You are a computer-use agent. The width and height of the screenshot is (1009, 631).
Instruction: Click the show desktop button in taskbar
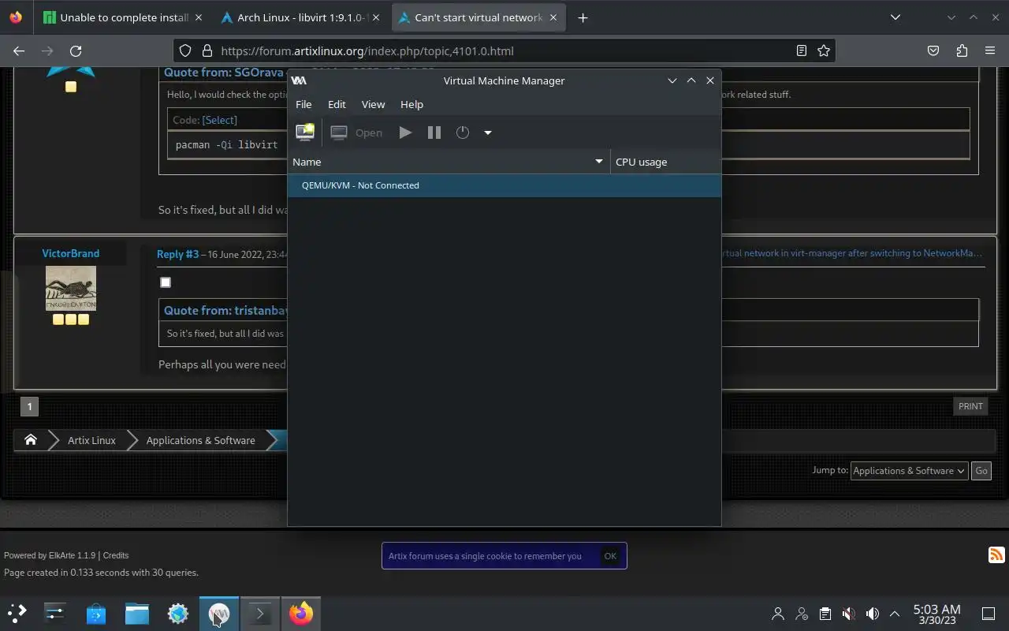(989, 614)
